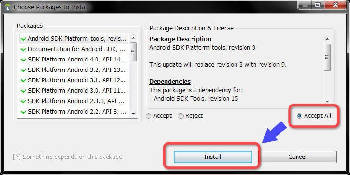This screenshot has height=175, width=350.
Task: Click green checkmark beside SDK Platform Android 4.0
Action: tap(23, 60)
